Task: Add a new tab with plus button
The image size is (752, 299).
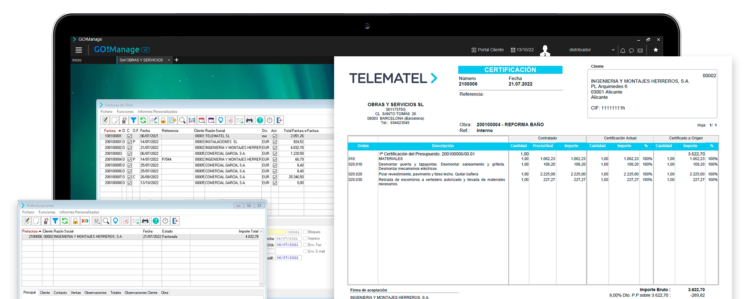Action: tap(177, 60)
